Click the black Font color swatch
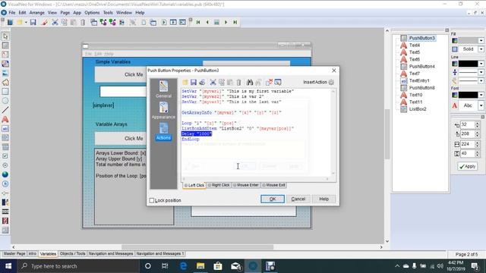Viewport: 486px width, 273px height. pyautogui.click(x=468, y=95)
